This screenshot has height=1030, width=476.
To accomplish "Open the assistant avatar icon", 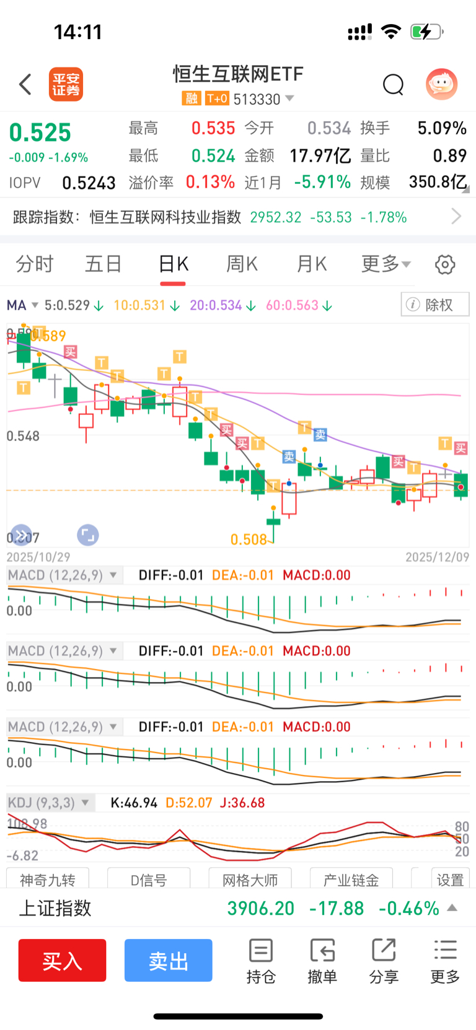I will [x=441, y=84].
